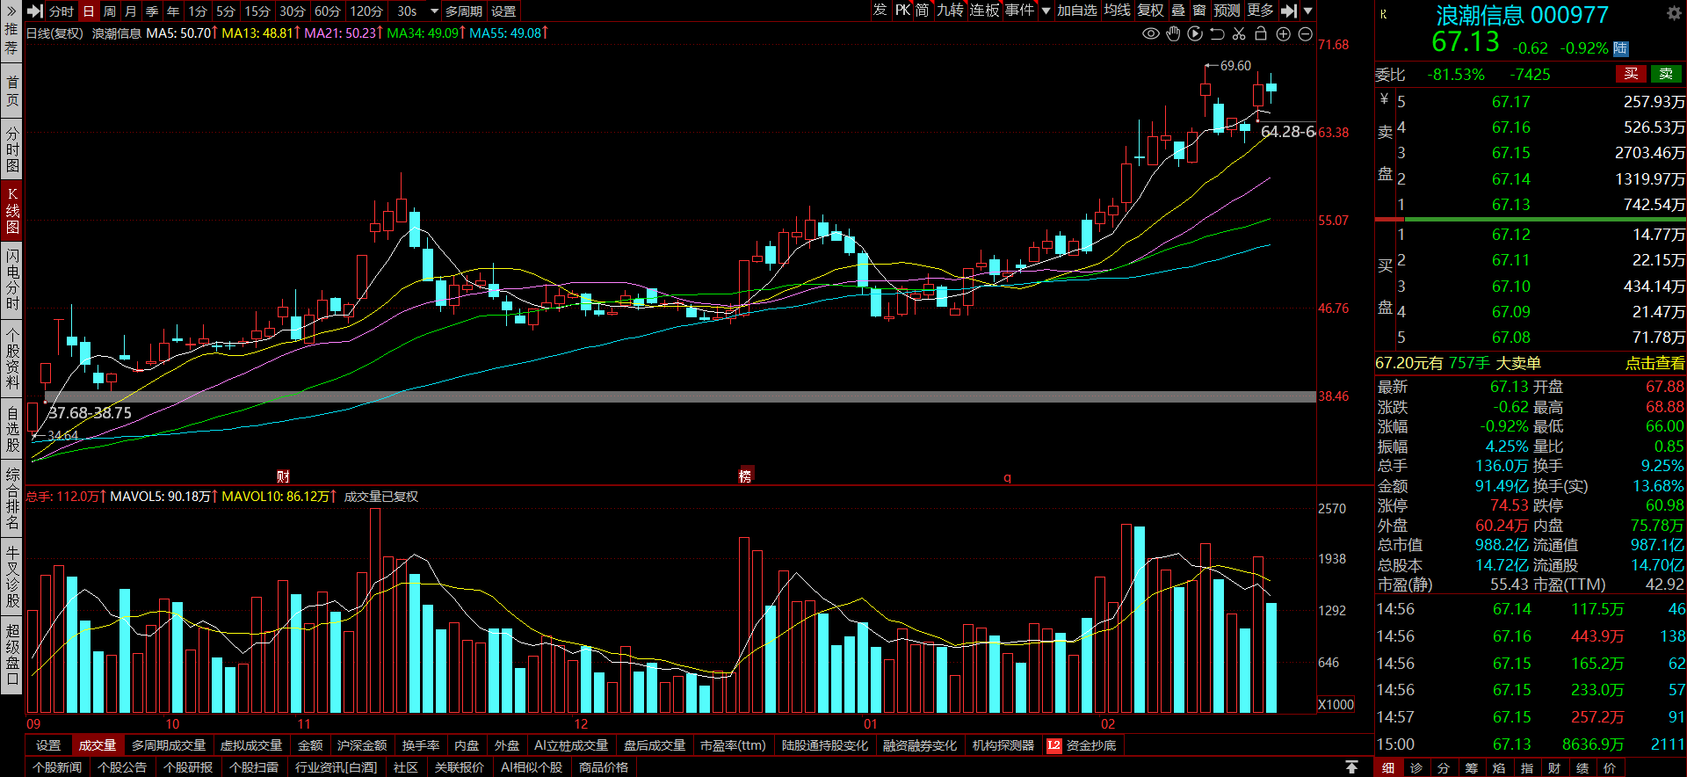Open the 综合排名 sidebar item
1687x777 pixels.
click(12, 498)
